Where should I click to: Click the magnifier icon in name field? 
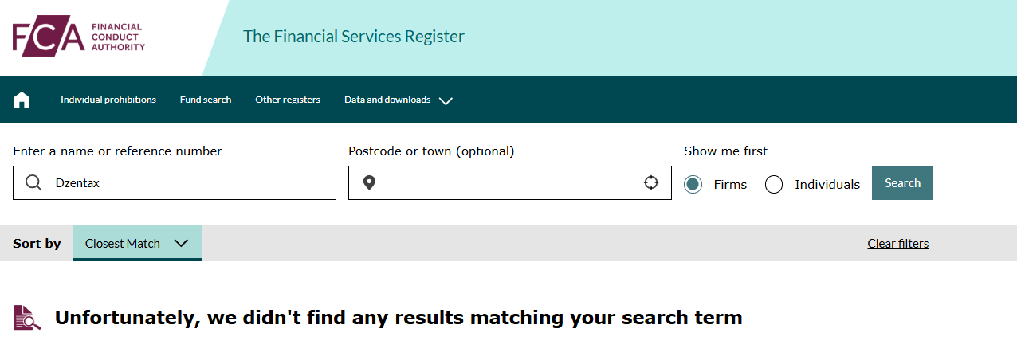coord(33,183)
